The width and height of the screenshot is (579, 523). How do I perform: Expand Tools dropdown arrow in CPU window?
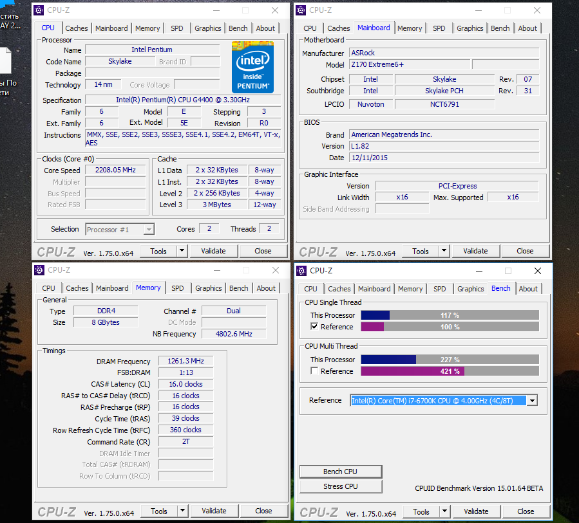point(182,251)
